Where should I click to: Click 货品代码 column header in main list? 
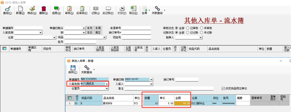click(197, 49)
